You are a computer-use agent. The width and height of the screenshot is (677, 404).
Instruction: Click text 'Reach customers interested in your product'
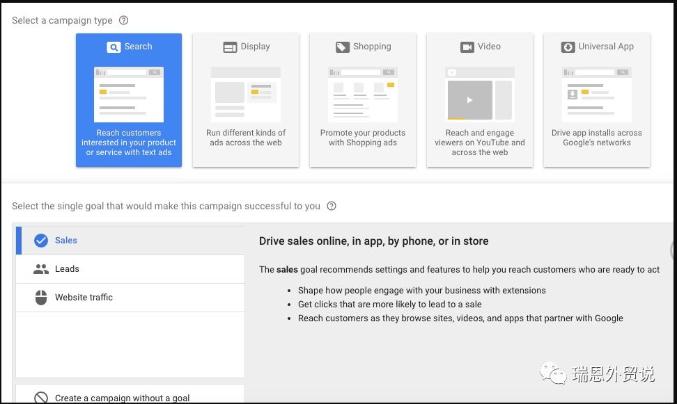[129, 138]
